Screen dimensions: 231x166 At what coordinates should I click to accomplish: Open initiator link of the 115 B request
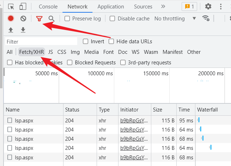click(x=134, y=121)
